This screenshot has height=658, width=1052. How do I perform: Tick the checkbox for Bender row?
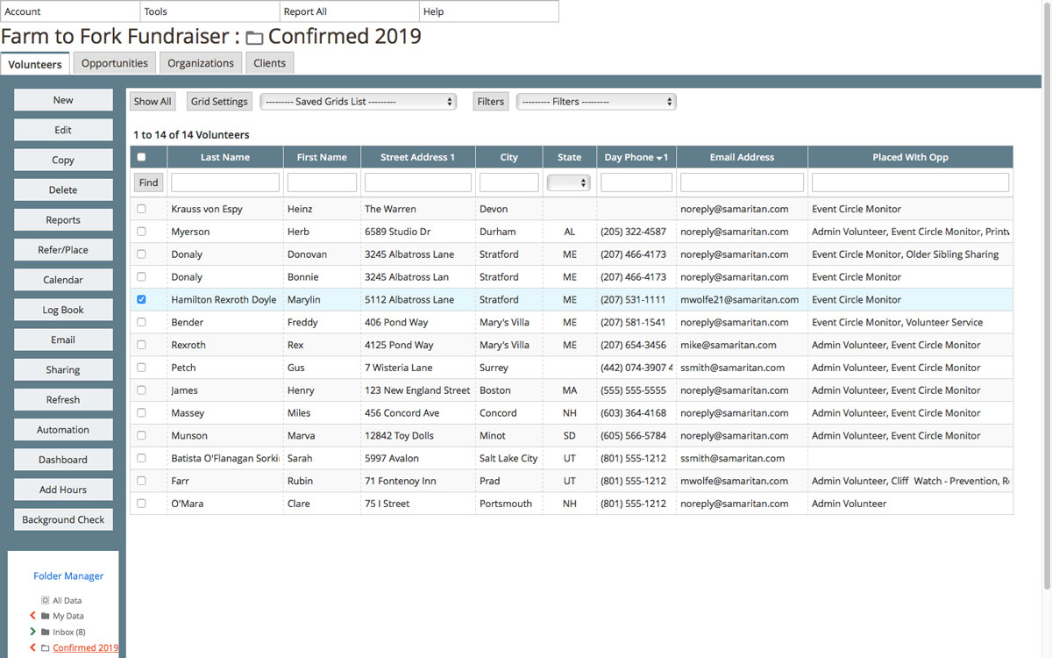tap(141, 322)
